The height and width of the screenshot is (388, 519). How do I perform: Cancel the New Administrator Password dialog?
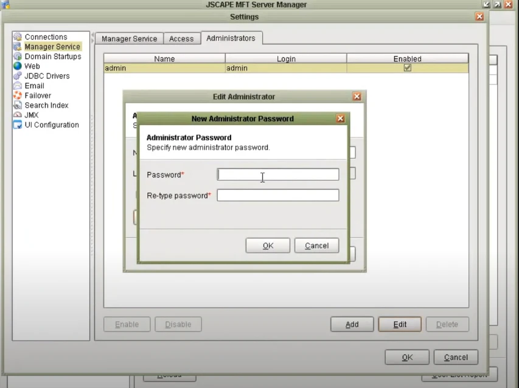pyautogui.click(x=316, y=245)
